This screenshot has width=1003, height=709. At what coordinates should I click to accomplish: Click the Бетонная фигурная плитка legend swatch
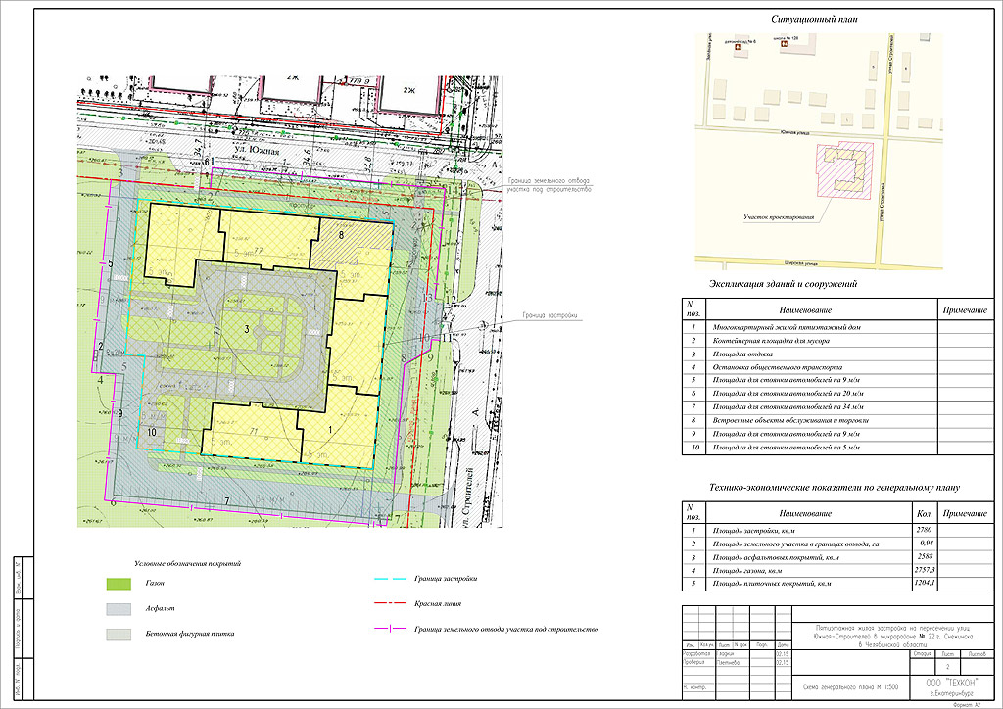click(x=119, y=634)
